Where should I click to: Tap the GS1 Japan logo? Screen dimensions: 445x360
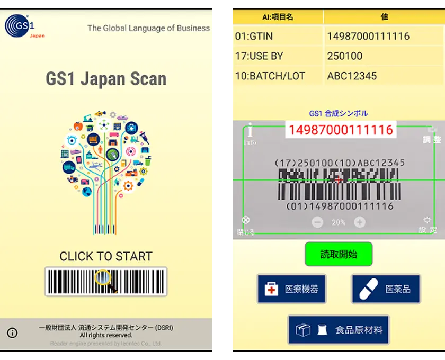(25, 26)
